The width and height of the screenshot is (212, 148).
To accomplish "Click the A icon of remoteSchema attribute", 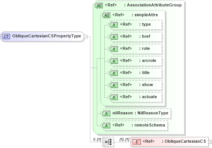I will 106,125.
